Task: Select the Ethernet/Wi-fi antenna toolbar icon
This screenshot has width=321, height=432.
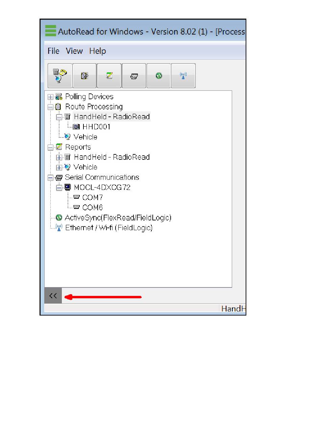Action: pos(183,75)
